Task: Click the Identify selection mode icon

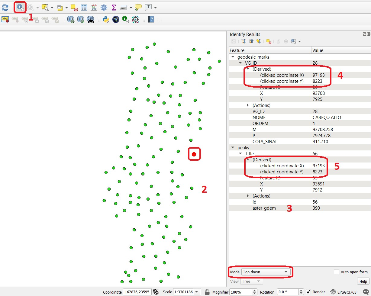Action: pyautogui.click(x=293, y=41)
